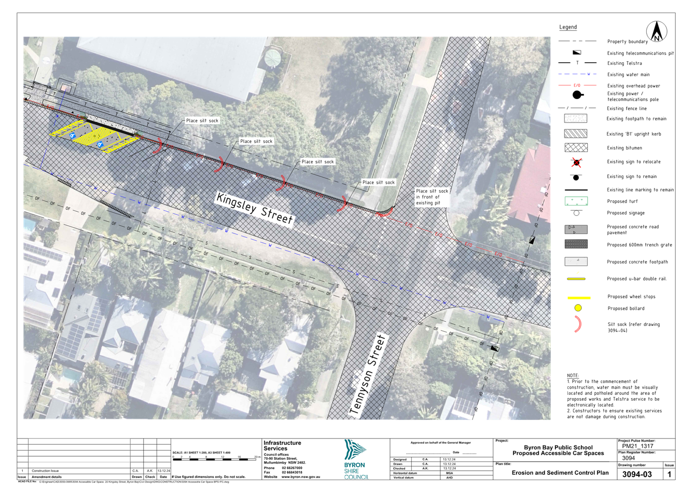Click the yellow proposed bollard legend circle
Image resolution: width=695 pixels, height=492 pixels.
click(578, 308)
